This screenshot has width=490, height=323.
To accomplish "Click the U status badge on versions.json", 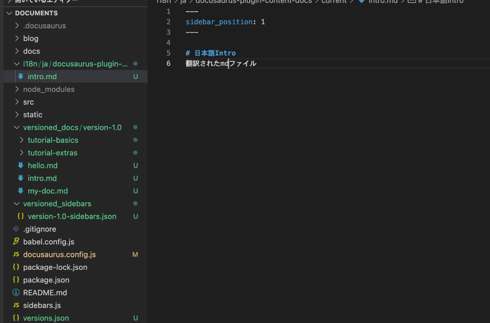I will 135,318.
